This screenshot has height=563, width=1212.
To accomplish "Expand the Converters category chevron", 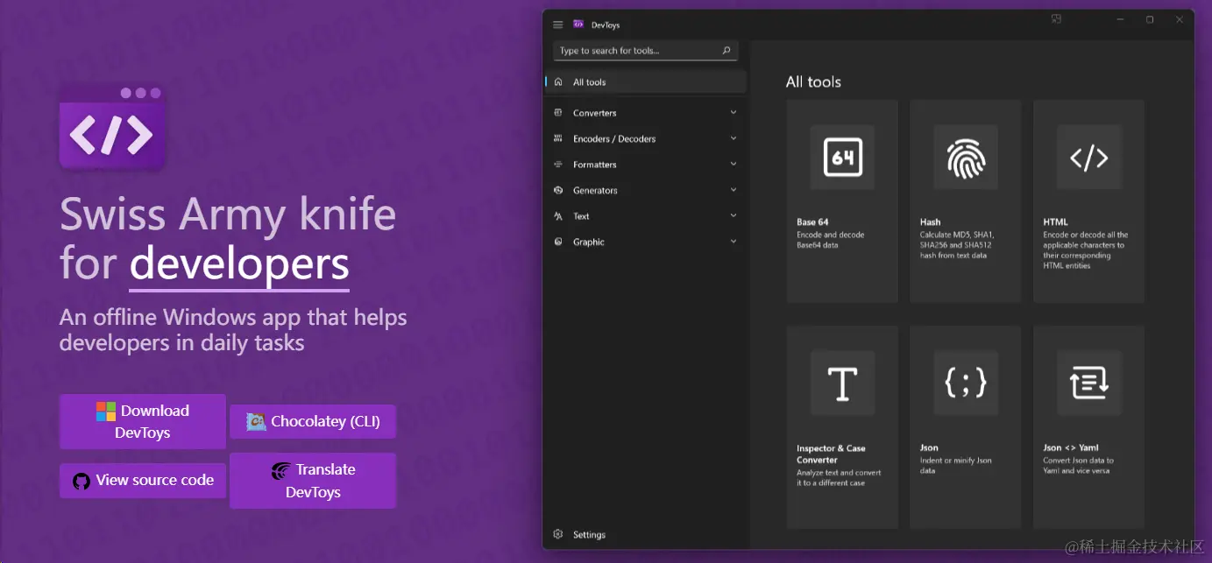I will click(x=734, y=112).
